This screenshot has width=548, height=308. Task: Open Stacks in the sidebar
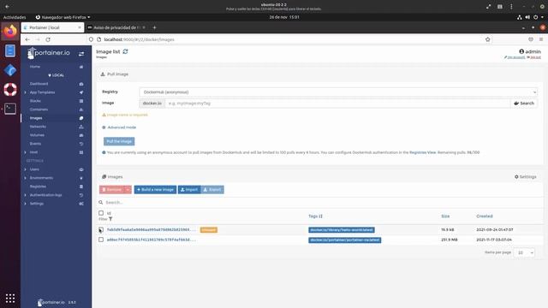(x=35, y=101)
